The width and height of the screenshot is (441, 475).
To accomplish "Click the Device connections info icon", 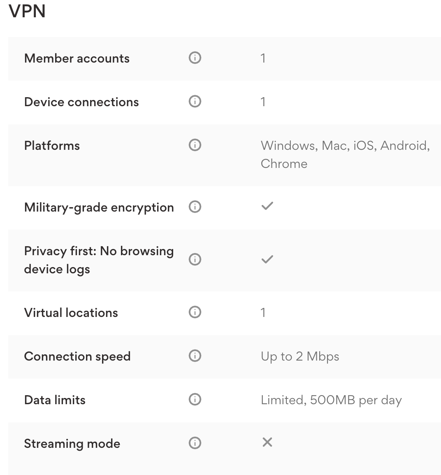I will (x=195, y=101).
